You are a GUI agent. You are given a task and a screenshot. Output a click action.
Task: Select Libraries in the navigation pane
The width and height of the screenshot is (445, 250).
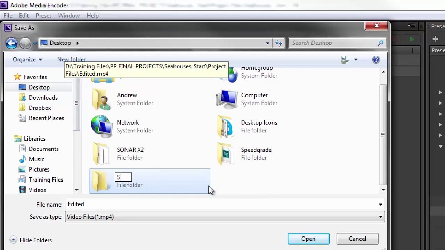pyautogui.click(x=34, y=139)
